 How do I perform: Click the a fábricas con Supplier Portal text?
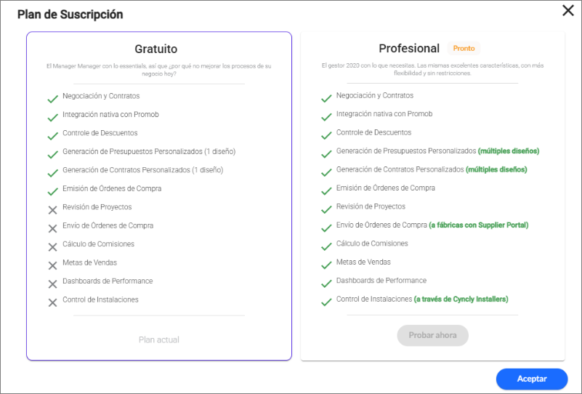(x=478, y=225)
